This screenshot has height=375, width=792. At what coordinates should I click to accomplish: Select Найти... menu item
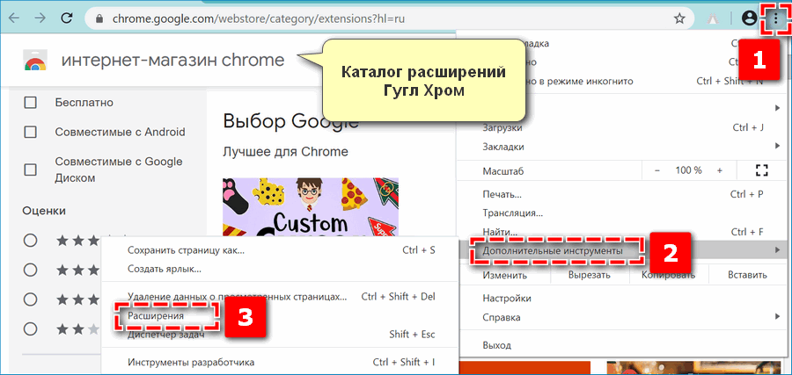pos(624,232)
